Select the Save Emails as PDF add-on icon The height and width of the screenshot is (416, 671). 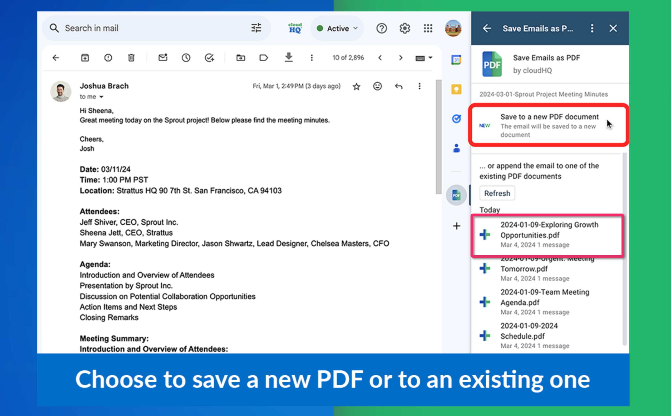point(456,195)
